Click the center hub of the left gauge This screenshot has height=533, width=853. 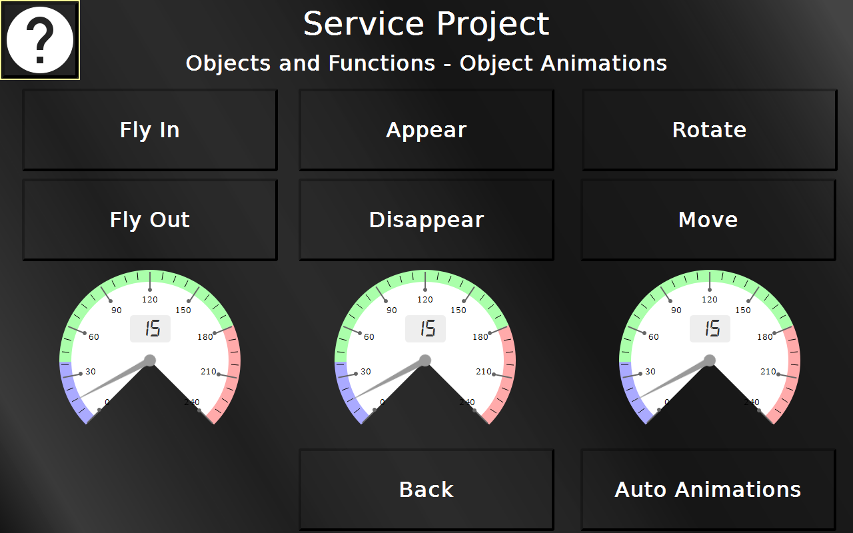coord(150,360)
